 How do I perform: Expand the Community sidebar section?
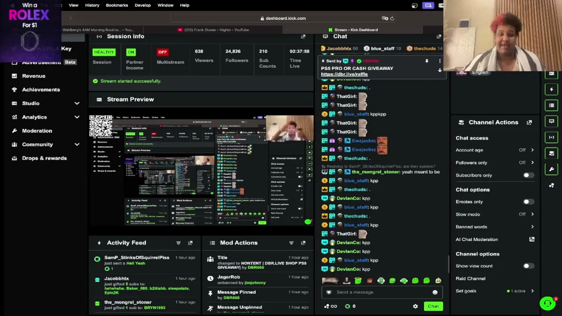[x=77, y=144]
